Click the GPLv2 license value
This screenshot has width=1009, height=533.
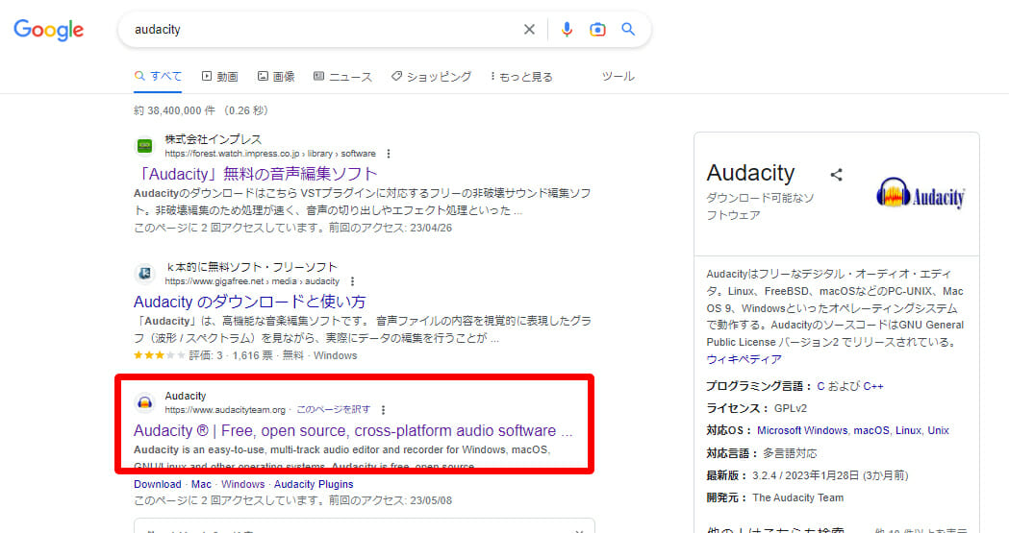(791, 408)
